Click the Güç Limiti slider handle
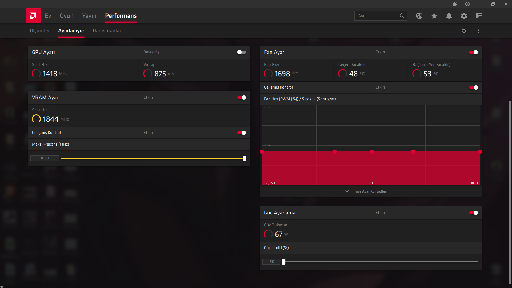This screenshot has height=288, width=512. click(284, 262)
